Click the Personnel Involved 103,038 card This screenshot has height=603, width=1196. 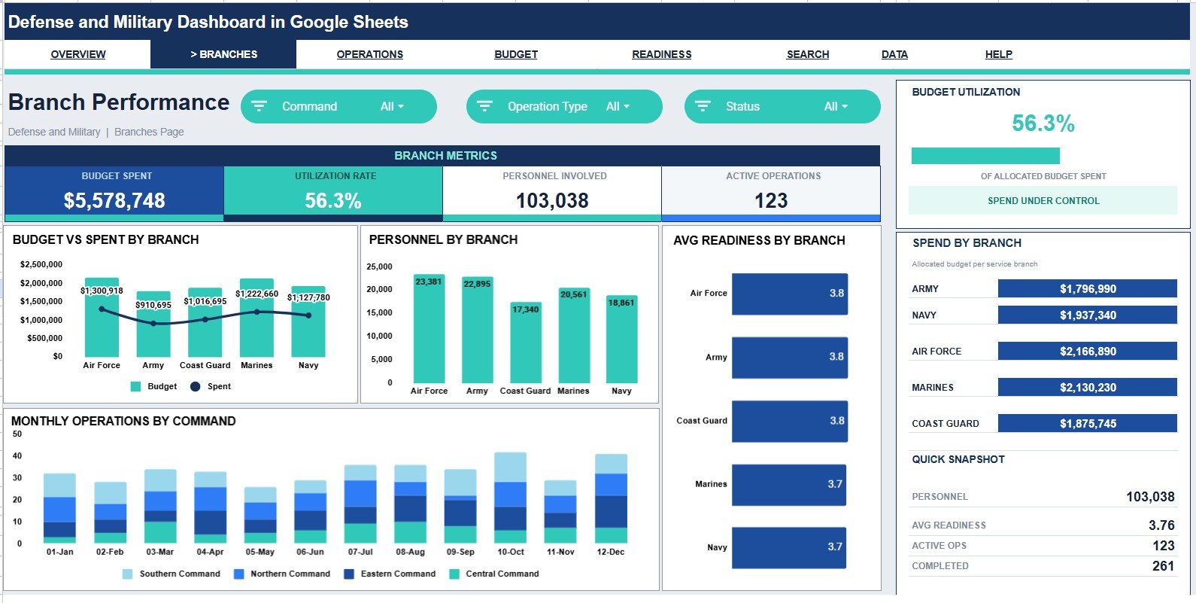[552, 193]
